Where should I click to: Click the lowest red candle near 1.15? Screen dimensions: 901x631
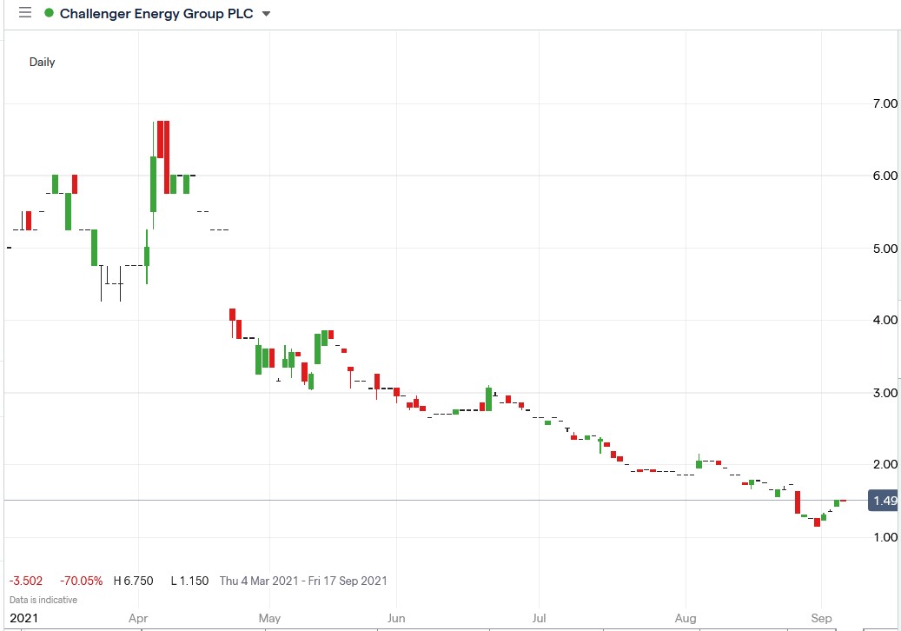point(817,522)
